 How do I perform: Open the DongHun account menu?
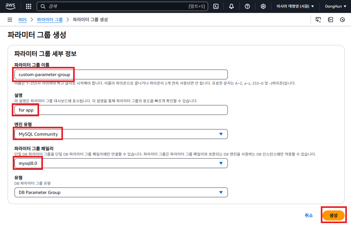(335, 6)
